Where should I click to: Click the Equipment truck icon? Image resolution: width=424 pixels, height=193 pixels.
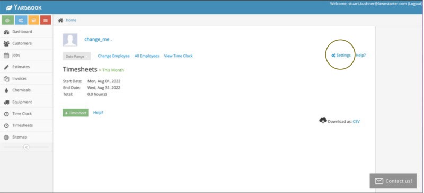(x=6, y=102)
